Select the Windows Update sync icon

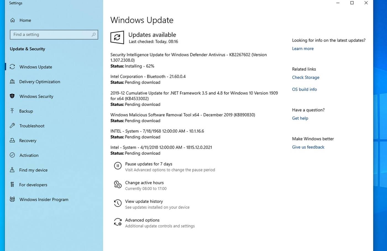[12, 67]
